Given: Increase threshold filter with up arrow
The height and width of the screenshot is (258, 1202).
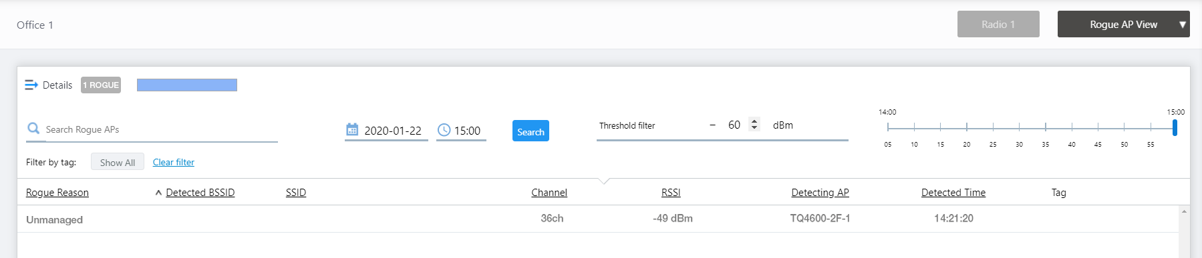Looking at the screenshot, I should [x=754, y=121].
